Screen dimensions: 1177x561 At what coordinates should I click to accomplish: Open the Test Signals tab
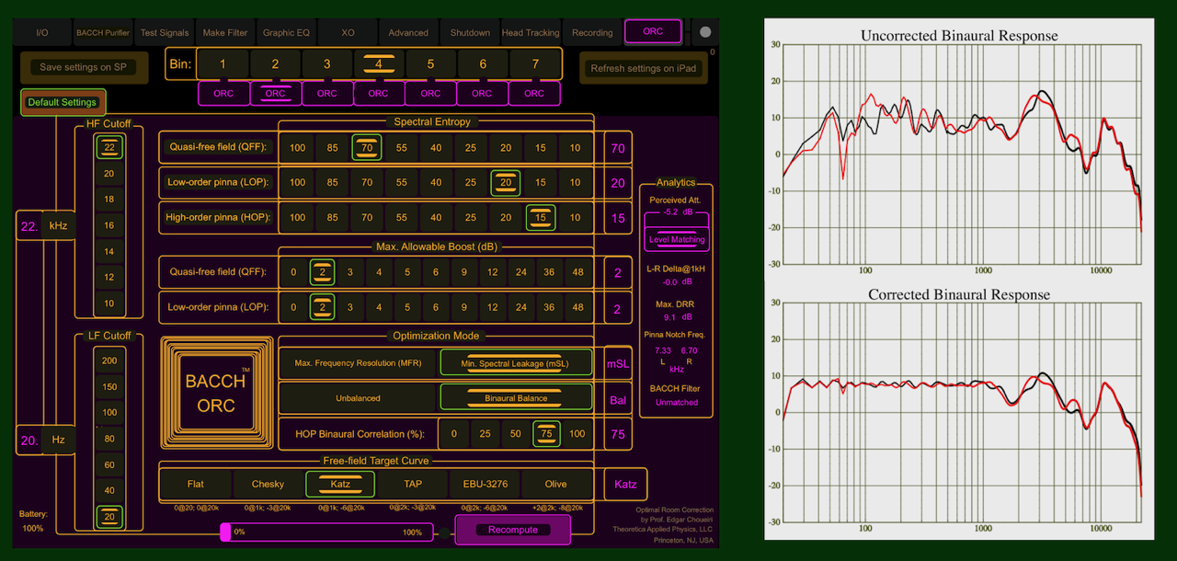[x=164, y=32]
